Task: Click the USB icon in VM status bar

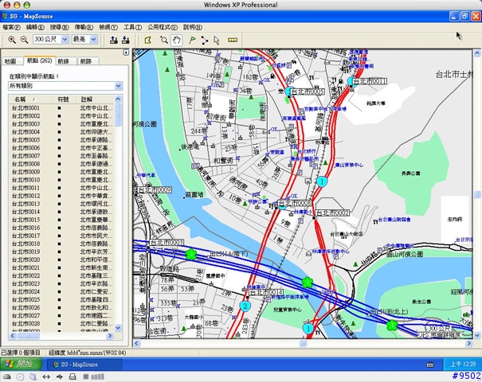Action: [x=59, y=376]
